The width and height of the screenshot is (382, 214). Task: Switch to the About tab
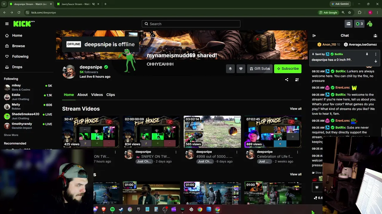82,95
